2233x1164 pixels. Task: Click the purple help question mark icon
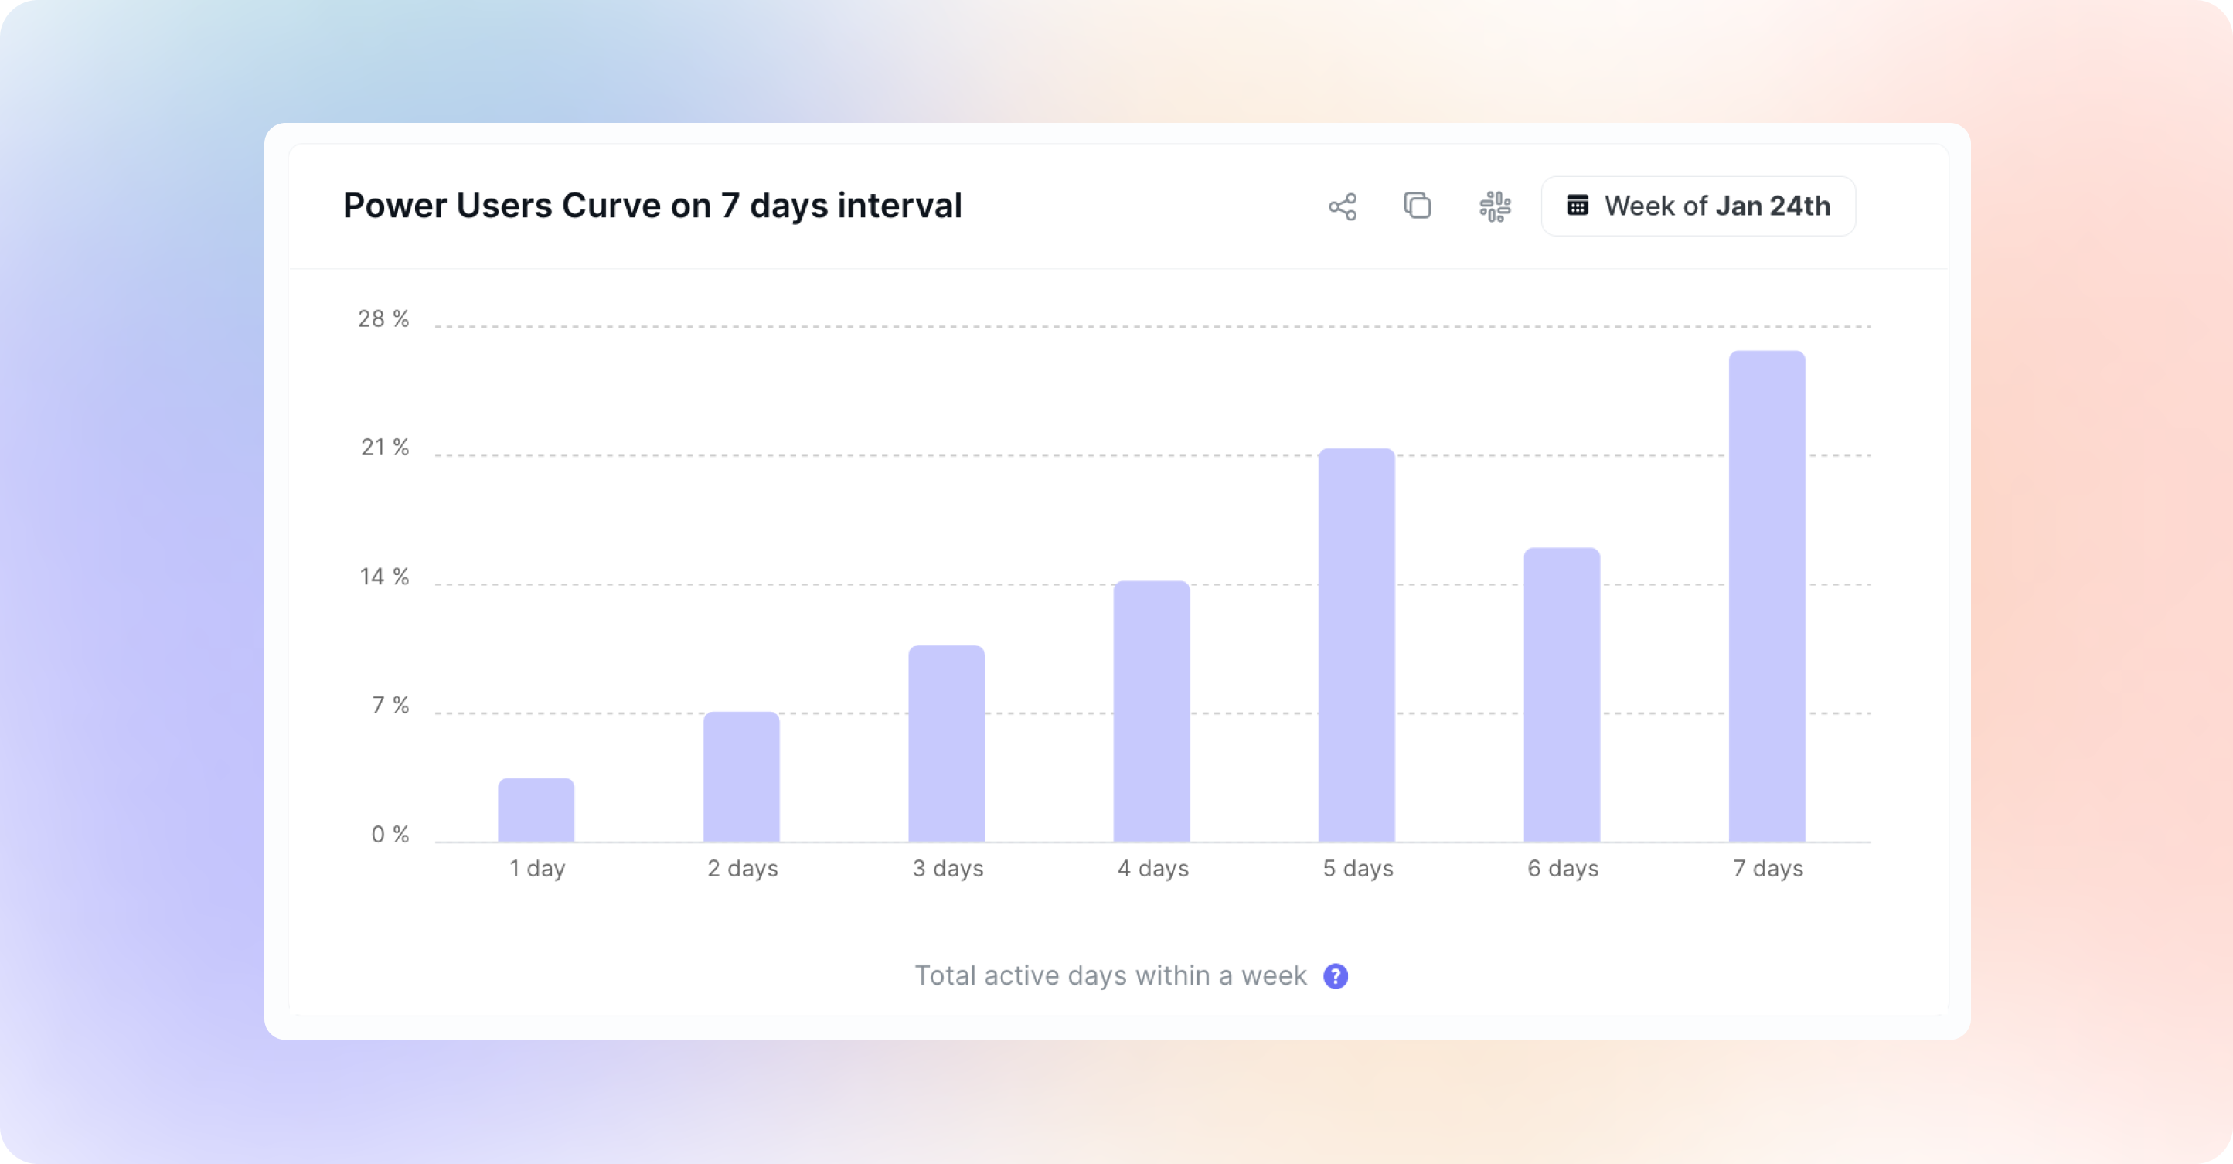tap(1335, 976)
